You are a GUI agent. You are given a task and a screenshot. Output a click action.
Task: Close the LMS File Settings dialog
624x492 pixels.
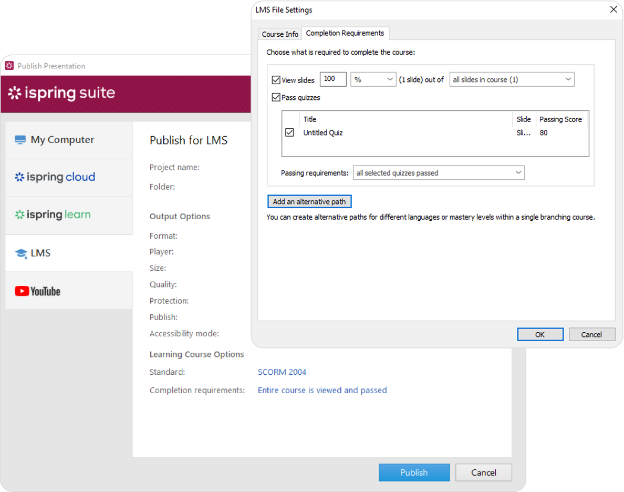pyautogui.click(x=613, y=9)
